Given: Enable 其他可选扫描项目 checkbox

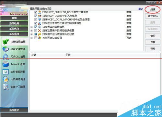Looking at the screenshot, I should [x=36, y=38].
